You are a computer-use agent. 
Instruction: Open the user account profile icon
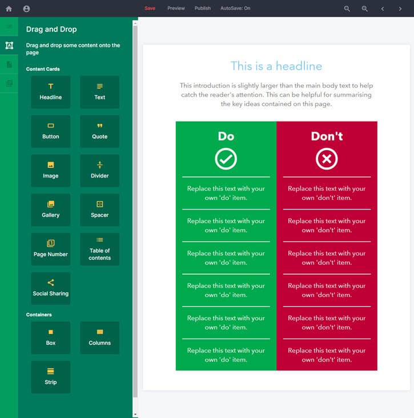(x=27, y=9)
